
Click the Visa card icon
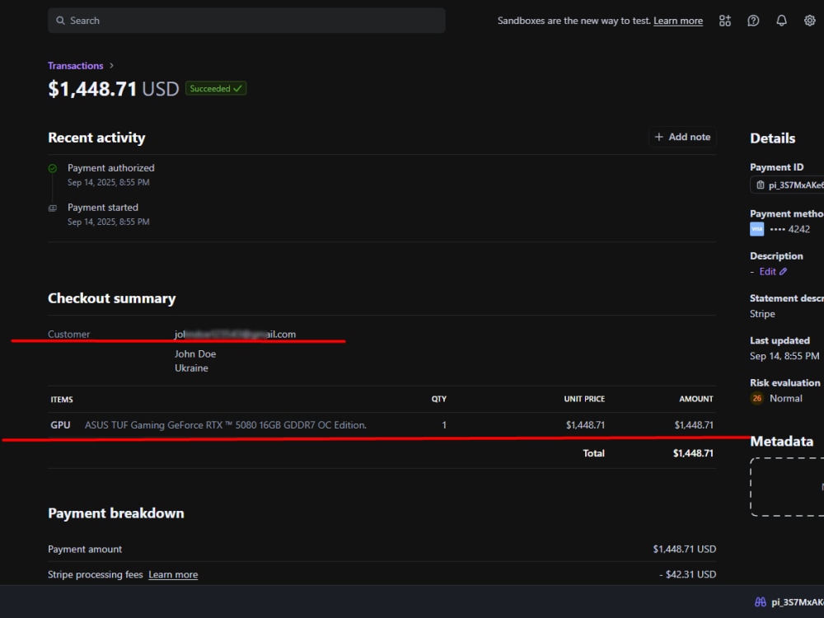tap(756, 229)
